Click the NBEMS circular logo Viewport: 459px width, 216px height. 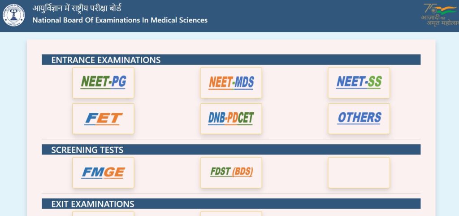tap(14, 15)
